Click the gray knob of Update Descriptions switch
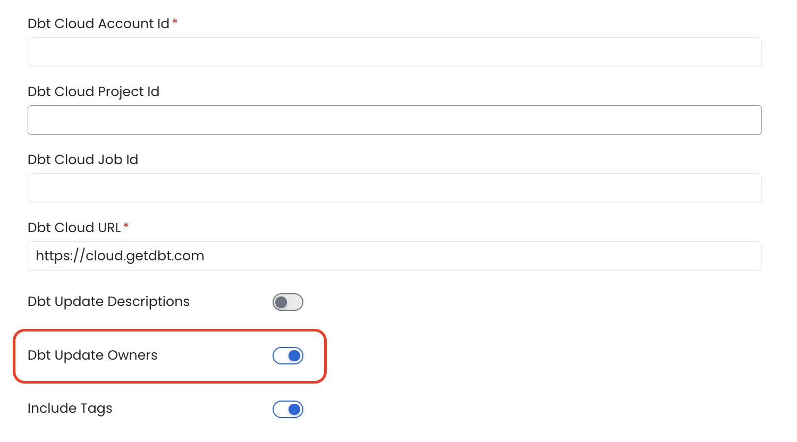This screenshot has width=797, height=442. [281, 302]
